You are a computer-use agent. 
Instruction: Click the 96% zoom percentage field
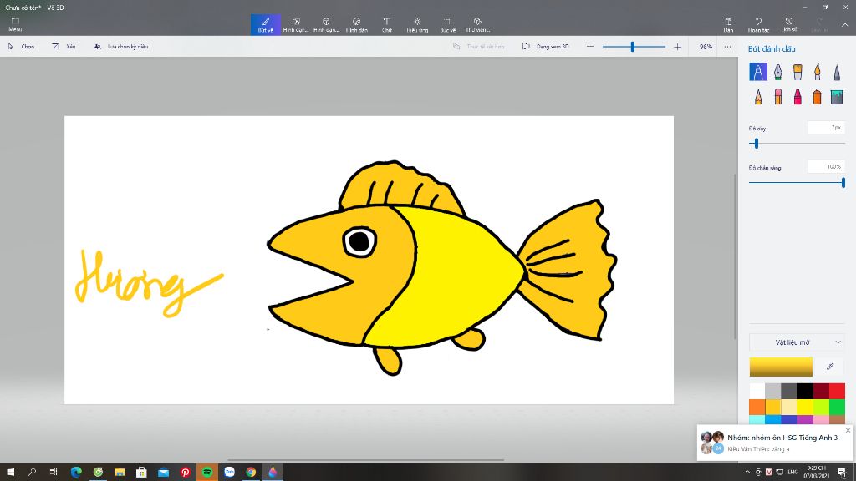706,47
